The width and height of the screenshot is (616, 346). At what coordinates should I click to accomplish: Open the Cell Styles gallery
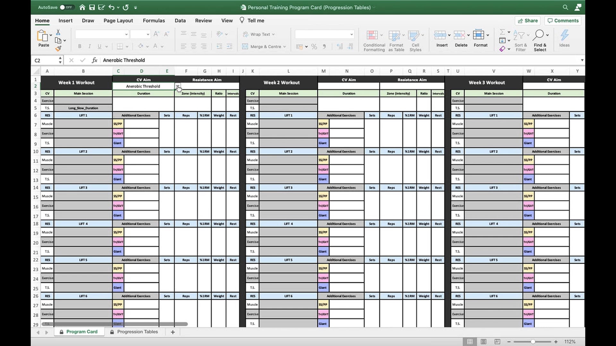tap(415, 41)
